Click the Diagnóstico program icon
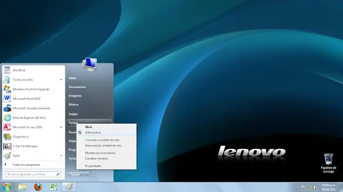The height and width of the screenshot is (192, 343). [7, 137]
